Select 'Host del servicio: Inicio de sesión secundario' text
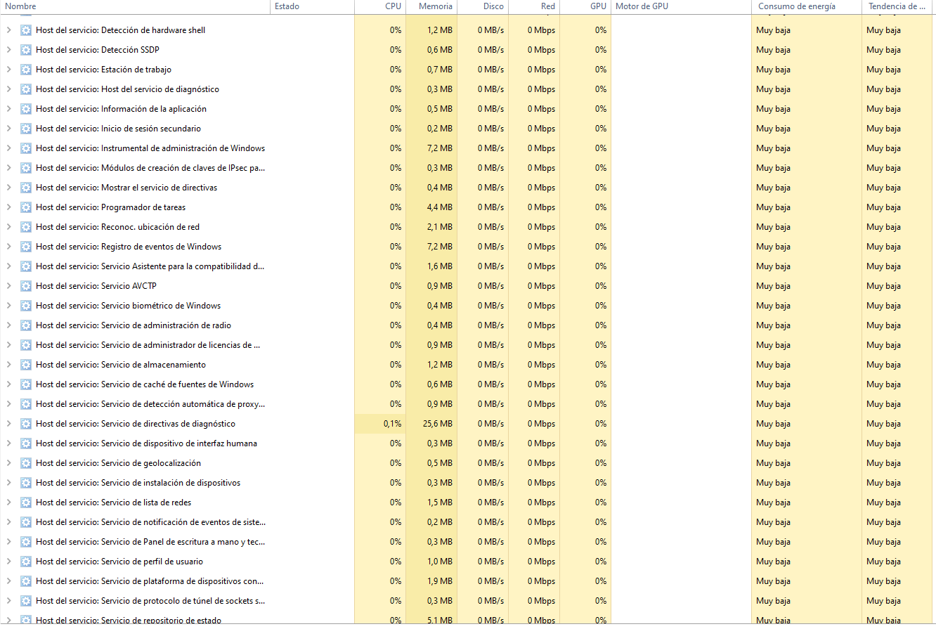Viewport: 936px width, 629px height. (119, 129)
